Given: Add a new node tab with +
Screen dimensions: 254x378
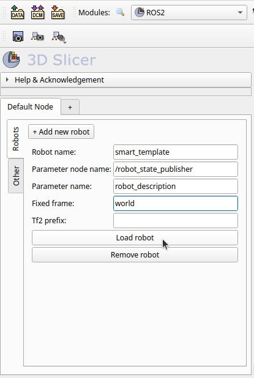Looking at the screenshot, I should pyautogui.click(x=70, y=107).
